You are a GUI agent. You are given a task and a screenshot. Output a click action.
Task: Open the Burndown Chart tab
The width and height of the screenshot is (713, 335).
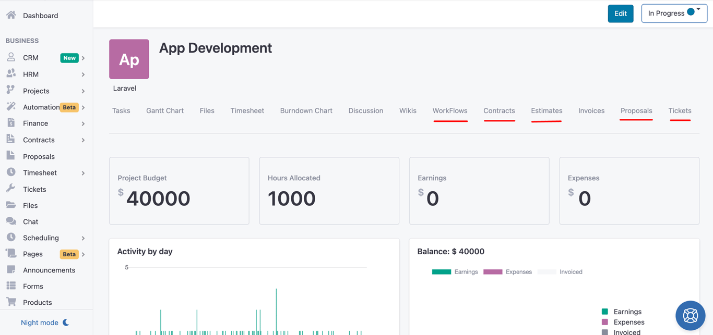[x=306, y=110]
